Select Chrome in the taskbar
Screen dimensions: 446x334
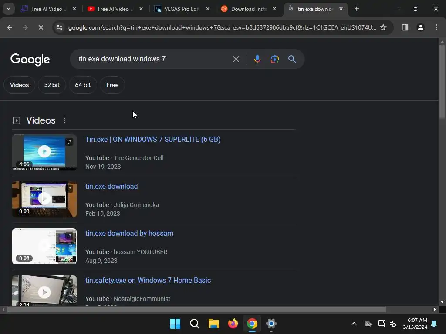point(252,324)
